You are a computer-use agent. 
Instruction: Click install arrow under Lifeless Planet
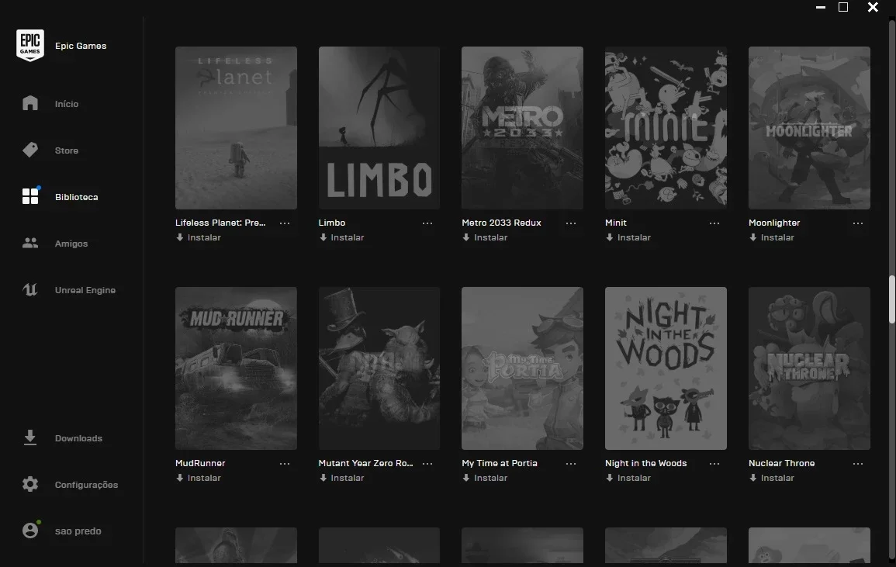point(179,237)
